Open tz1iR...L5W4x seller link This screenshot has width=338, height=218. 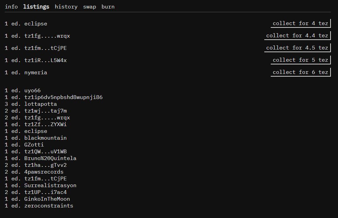tap(46, 60)
